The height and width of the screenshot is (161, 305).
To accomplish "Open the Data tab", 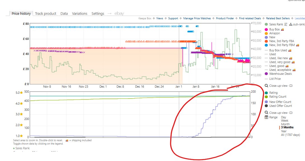I will (64, 13).
